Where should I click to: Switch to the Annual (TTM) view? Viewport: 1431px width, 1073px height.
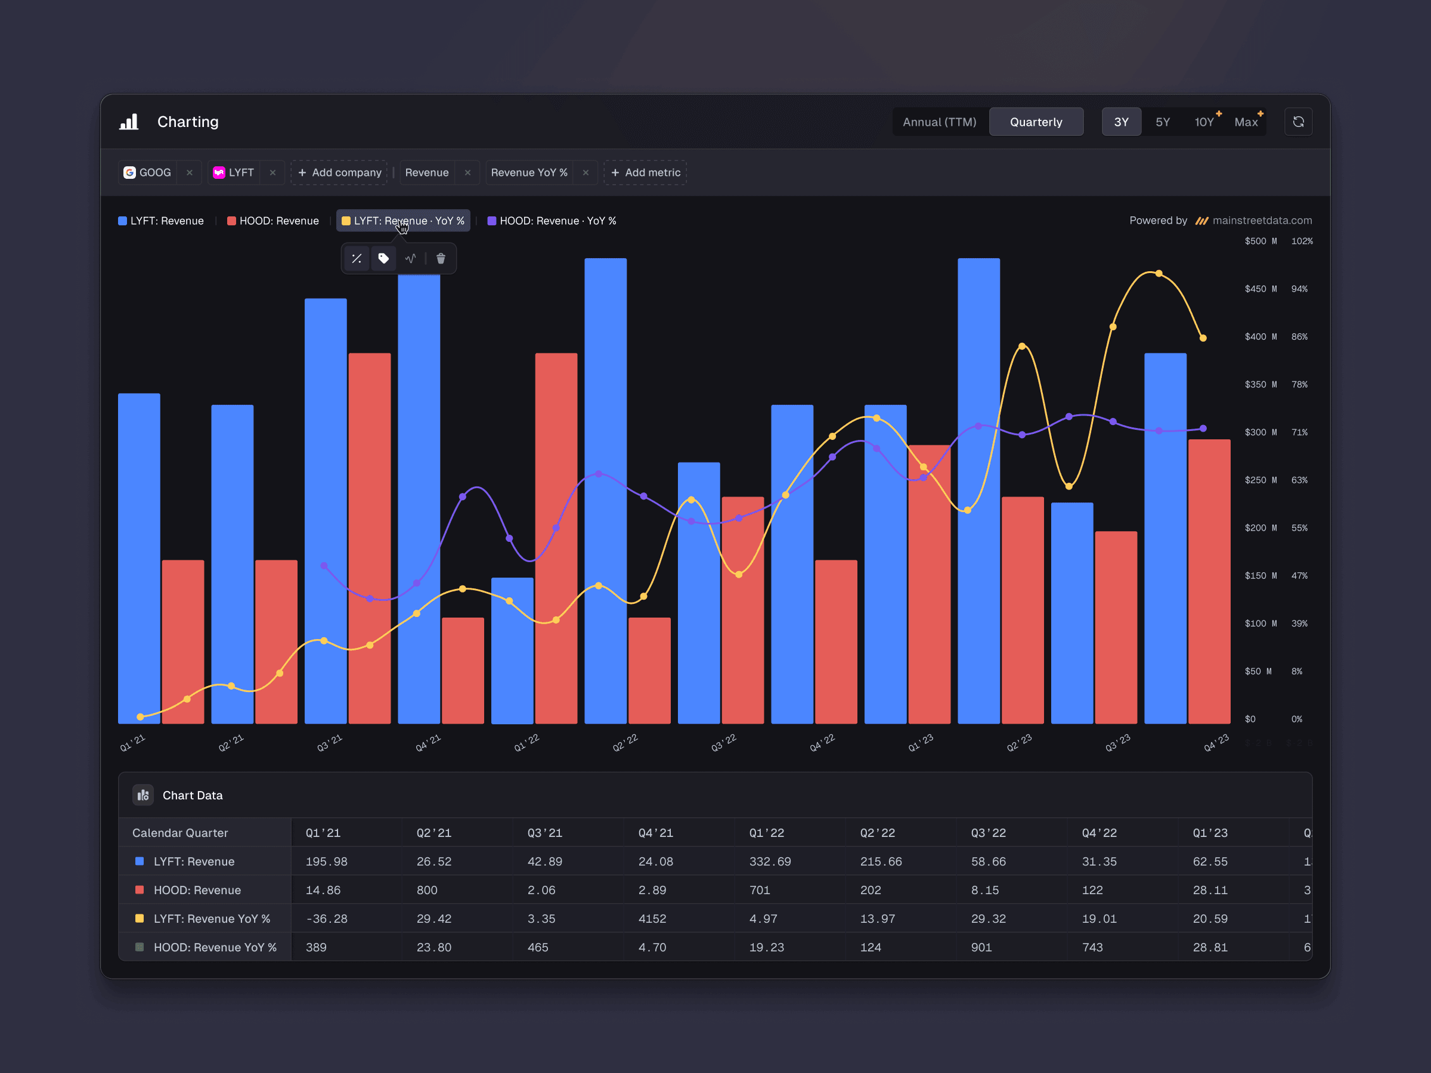click(x=939, y=122)
